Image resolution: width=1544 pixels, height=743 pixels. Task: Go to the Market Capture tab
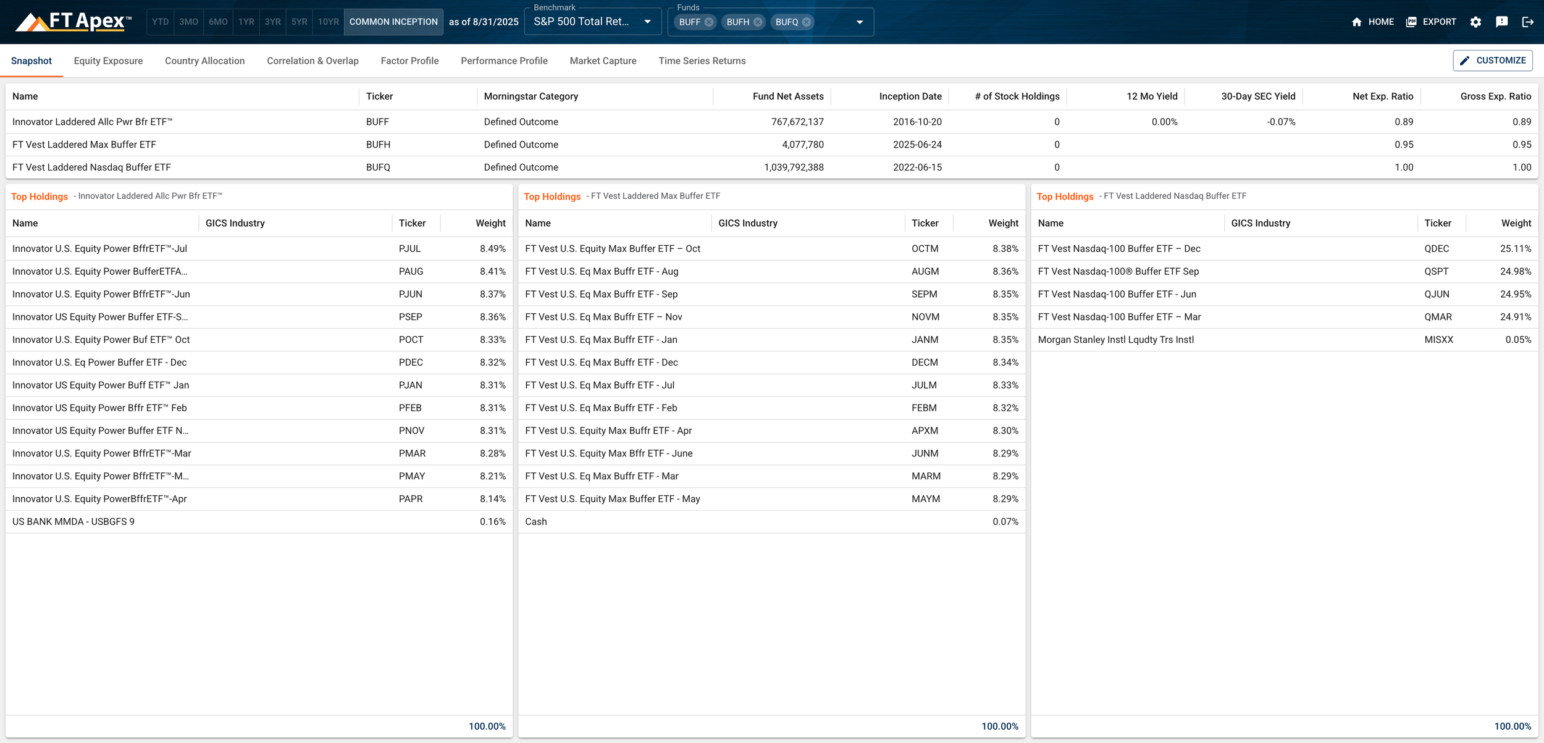point(603,61)
